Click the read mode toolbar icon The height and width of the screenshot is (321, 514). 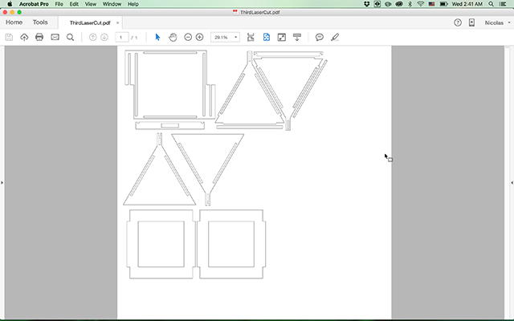[297, 38]
